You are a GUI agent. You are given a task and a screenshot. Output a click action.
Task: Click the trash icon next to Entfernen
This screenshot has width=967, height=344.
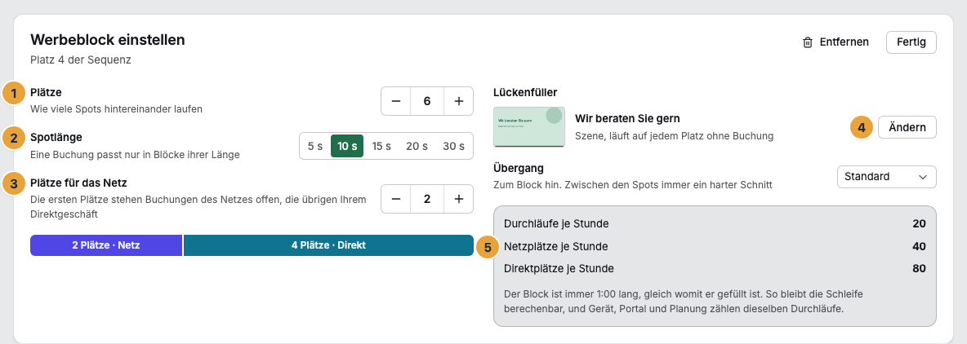[807, 42]
